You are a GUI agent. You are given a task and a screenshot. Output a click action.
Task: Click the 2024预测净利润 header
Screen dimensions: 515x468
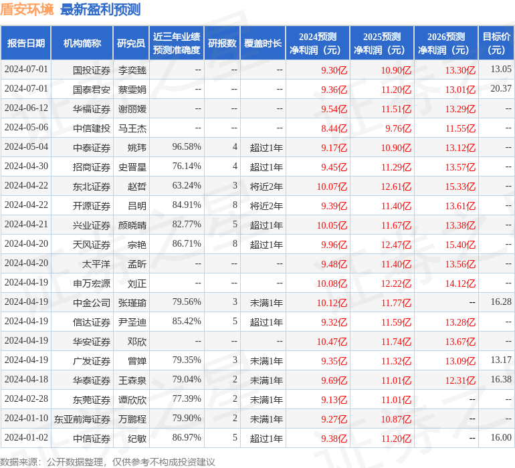[x=318, y=43]
